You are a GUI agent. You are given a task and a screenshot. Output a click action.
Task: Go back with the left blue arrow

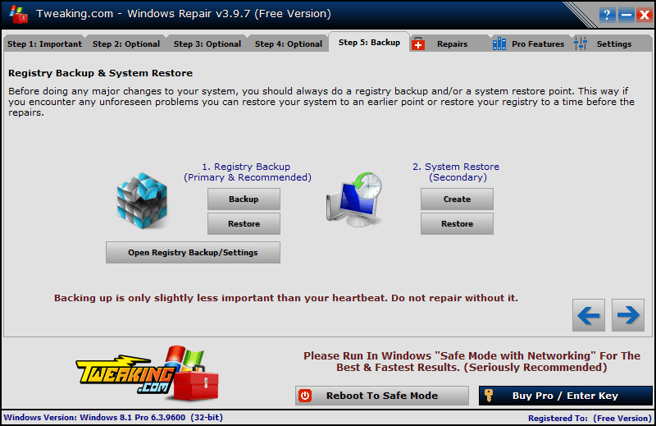coord(588,315)
